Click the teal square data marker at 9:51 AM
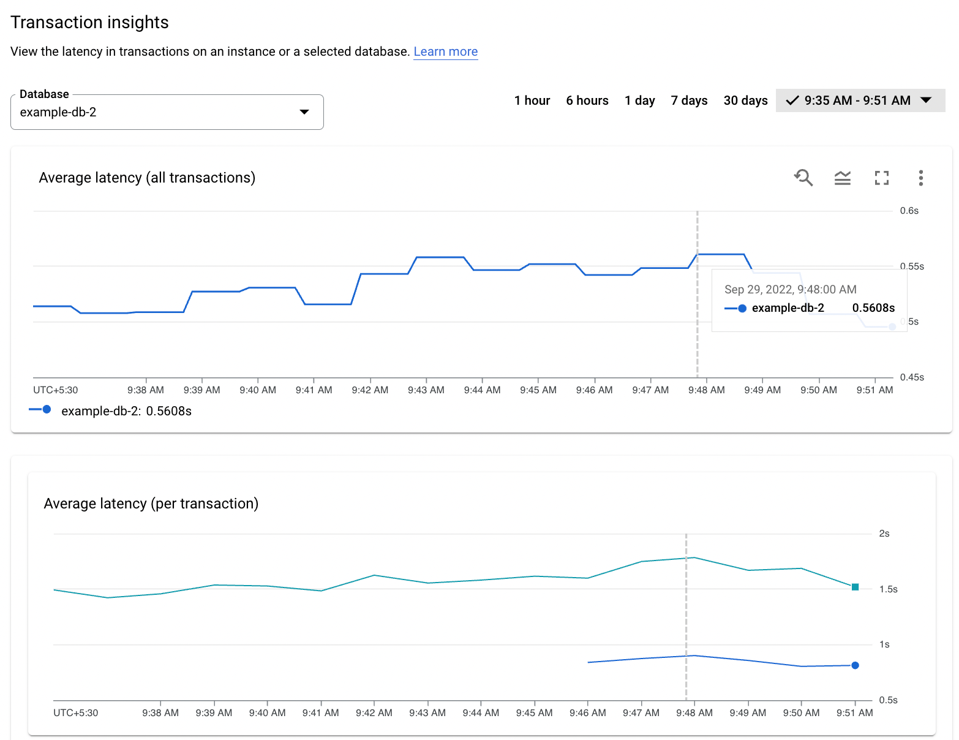This screenshot has width=959, height=740. tap(855, 587)
